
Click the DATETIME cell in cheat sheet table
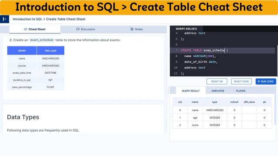point(50,73)
